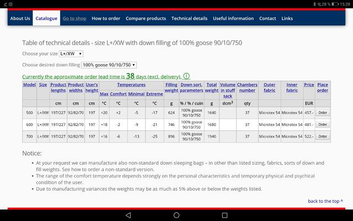Order the model 600 sleeping bag
The width and height of the screenshot is (353, 221).
pos(323,124)
